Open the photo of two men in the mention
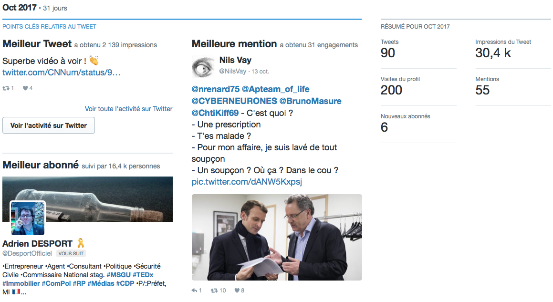The height and width of the screenshot is (302, 553). (x=277, y=237)
